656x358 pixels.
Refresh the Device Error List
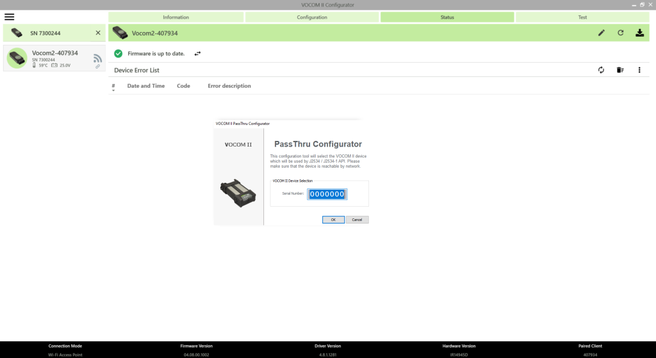(601, 70)
